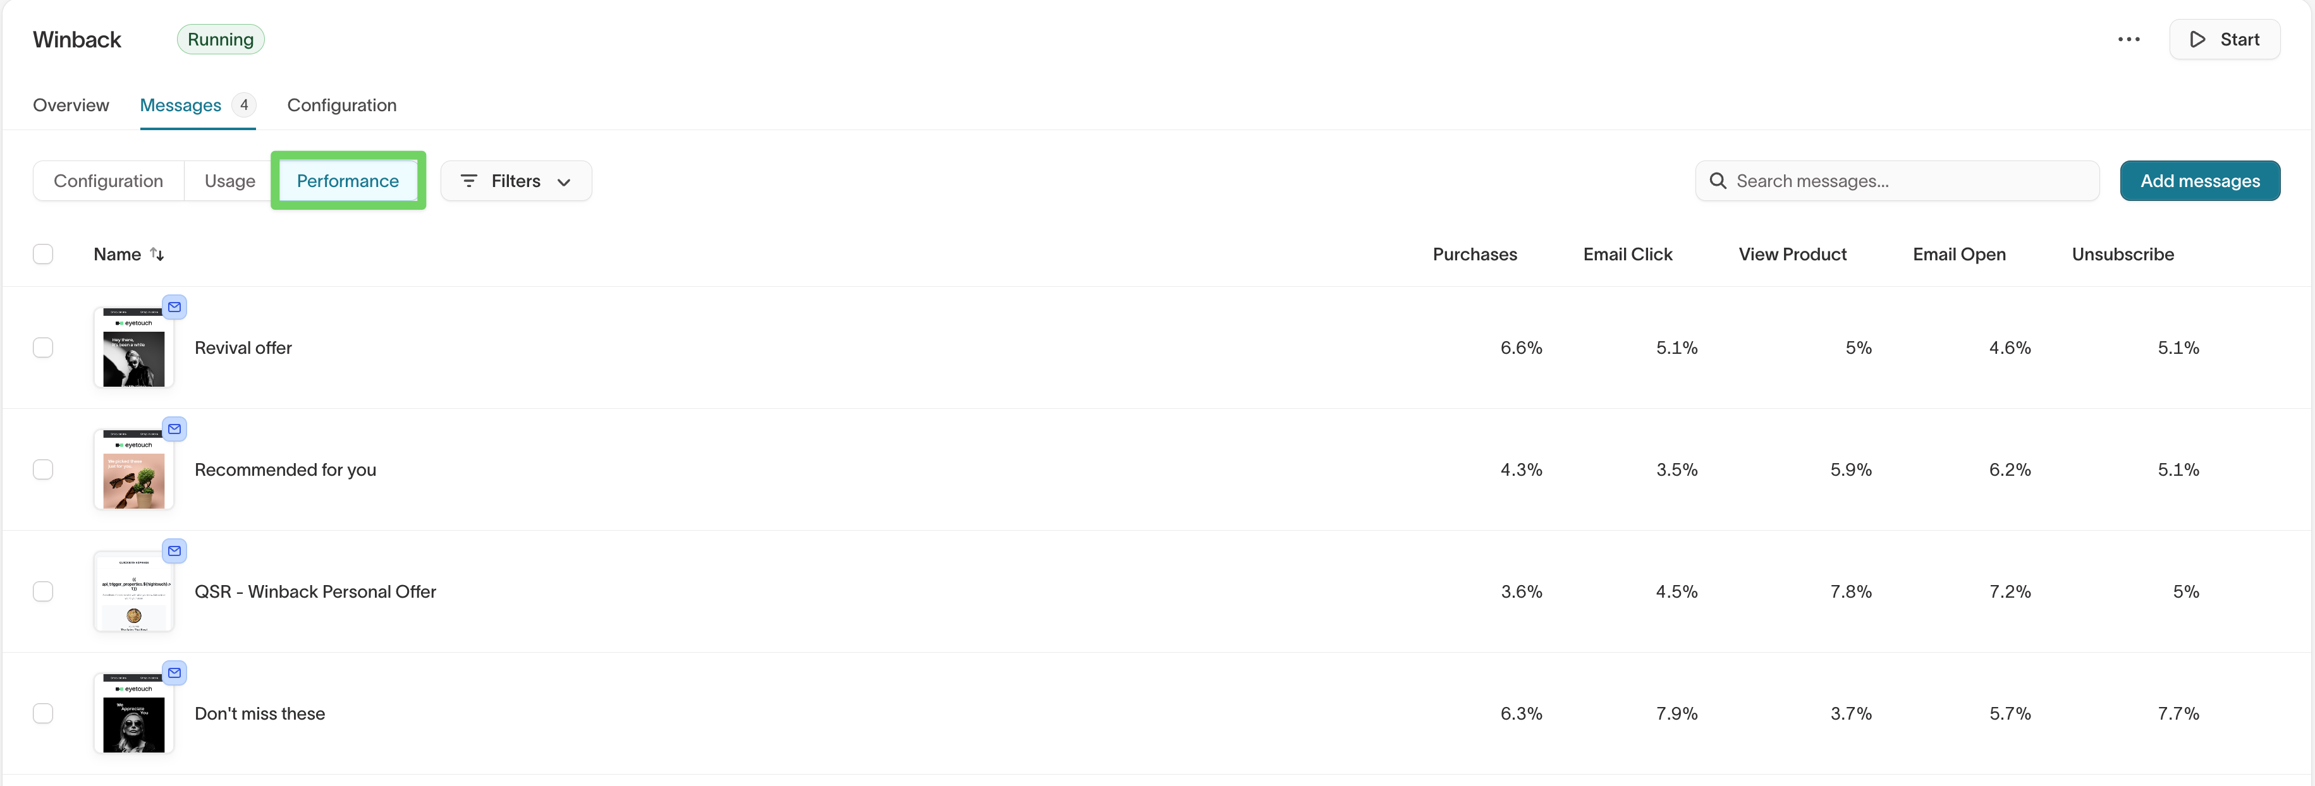Check the Revival offer row checkbox
This screenshot has width=2315, height=786.
coord(43,348)
